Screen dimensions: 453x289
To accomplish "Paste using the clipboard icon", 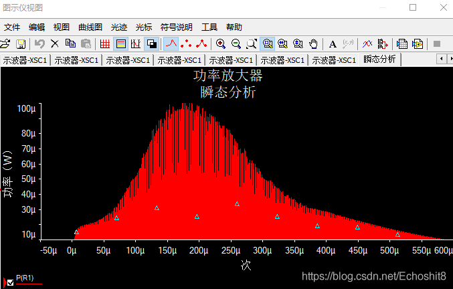I will tap(86, 44).
